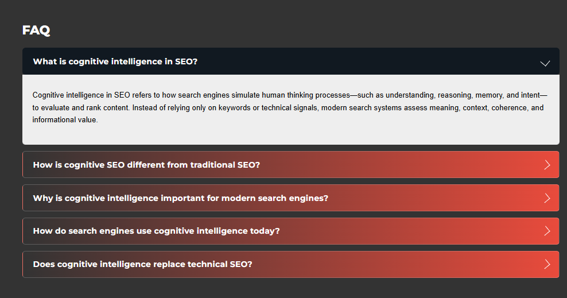This screenshot has width=567, height=298.
Task: Show answer for "How do search engines use cognitive intelligence today?"
Action: click(156, 231)
